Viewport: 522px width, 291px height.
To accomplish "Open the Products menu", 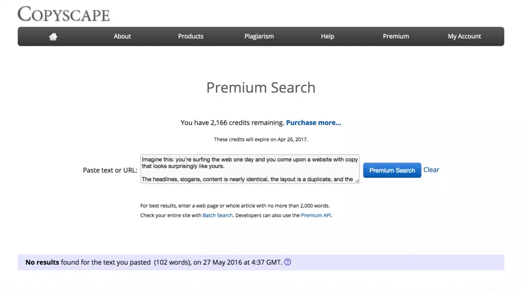I will [191, 36].
